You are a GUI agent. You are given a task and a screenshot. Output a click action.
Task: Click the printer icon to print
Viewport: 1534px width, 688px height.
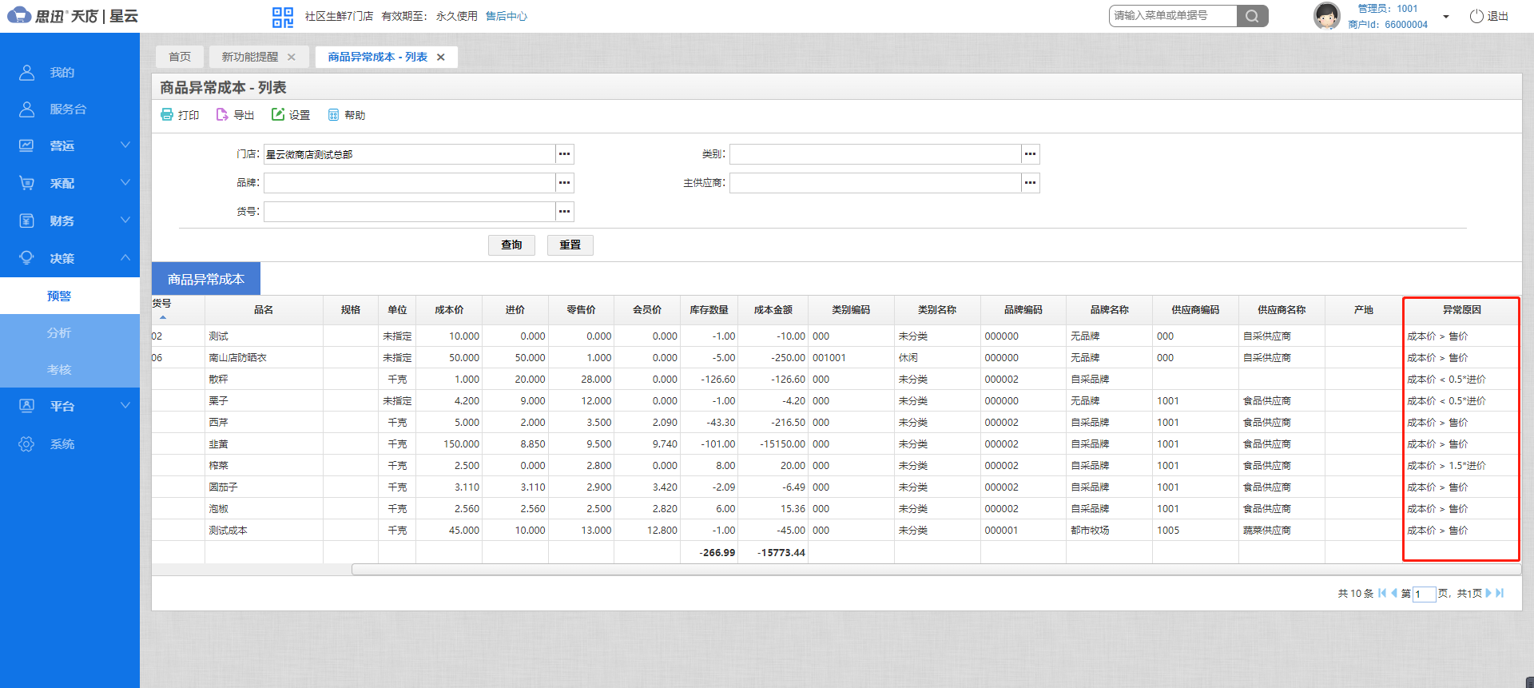coord(167,115)
